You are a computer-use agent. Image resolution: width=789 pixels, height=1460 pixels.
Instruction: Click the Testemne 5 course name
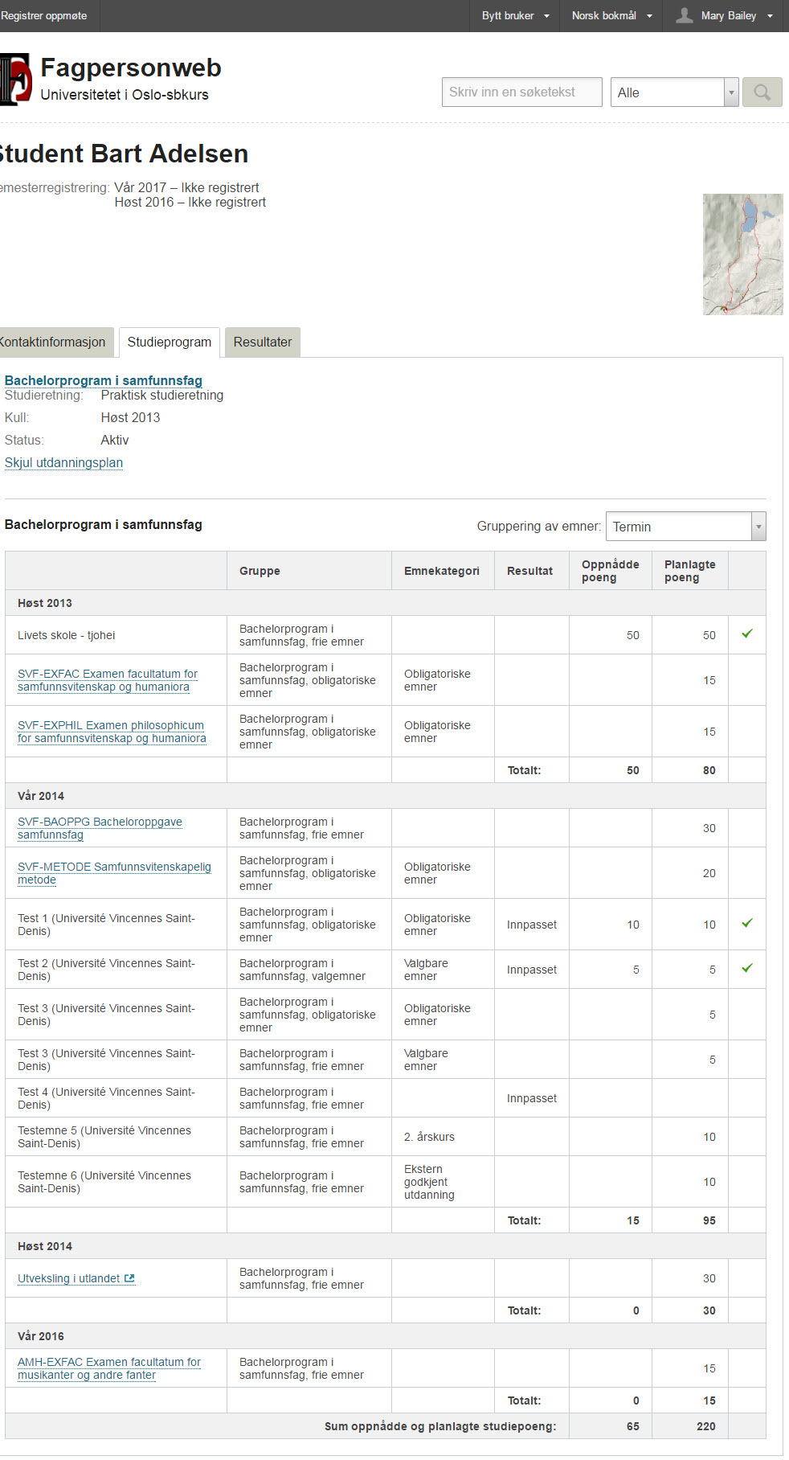[x=104, y=1137]
